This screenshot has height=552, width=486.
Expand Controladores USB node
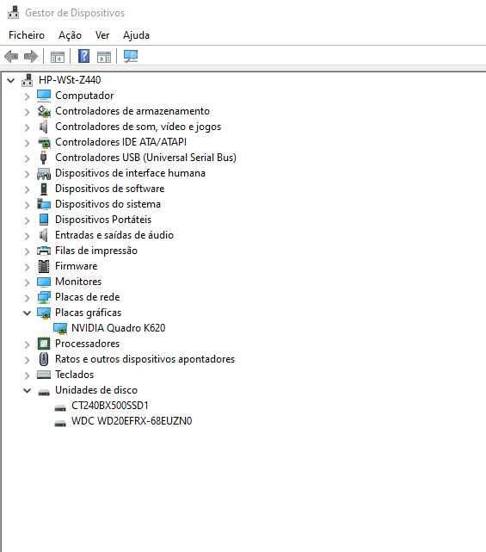click(x=27, y=158)
